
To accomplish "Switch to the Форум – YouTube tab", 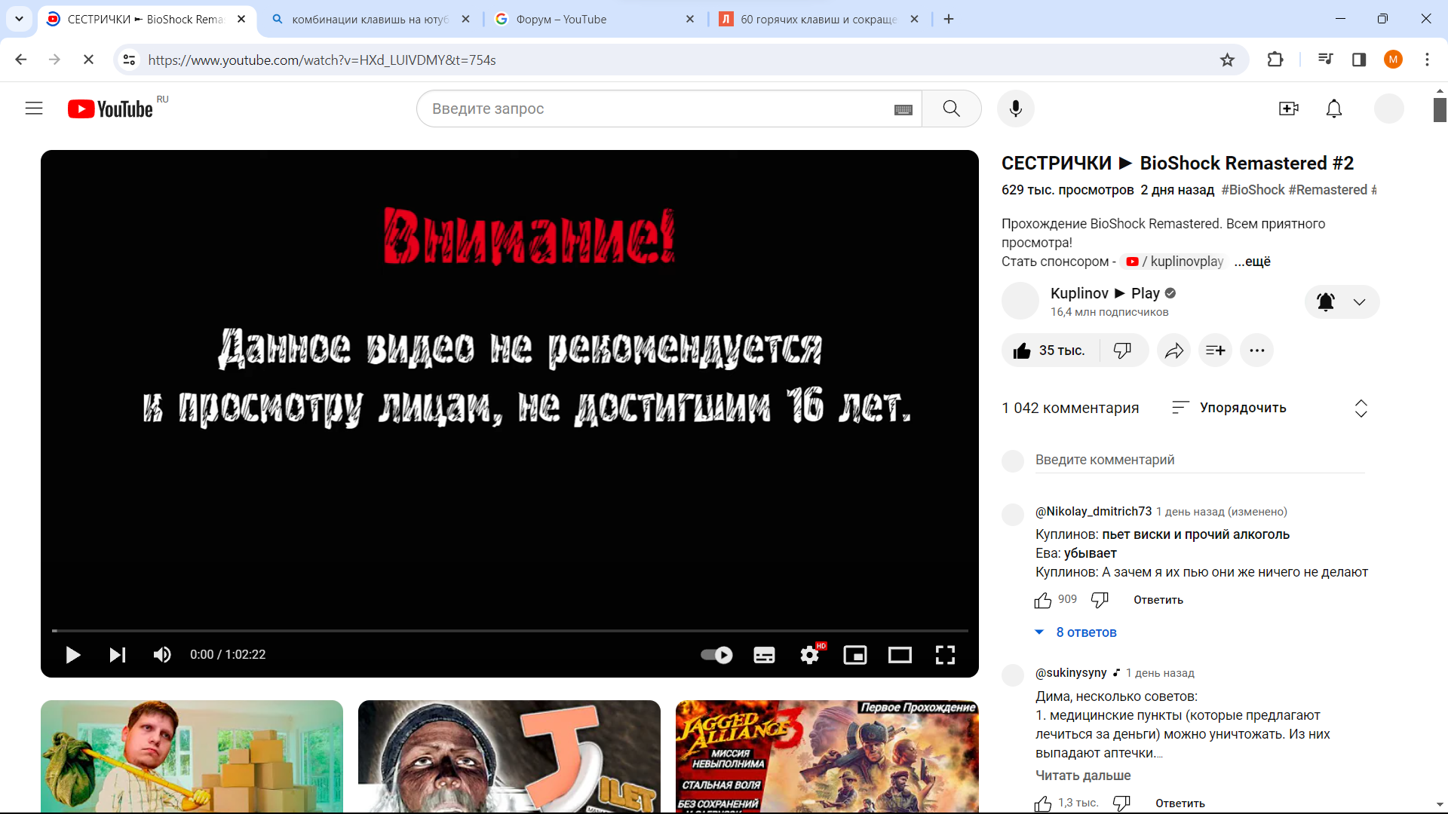I will 588,19.
